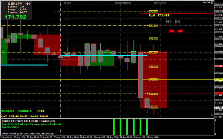Click the large gray bearish candle at 28 Aug 11:00

tap(140, 75)
